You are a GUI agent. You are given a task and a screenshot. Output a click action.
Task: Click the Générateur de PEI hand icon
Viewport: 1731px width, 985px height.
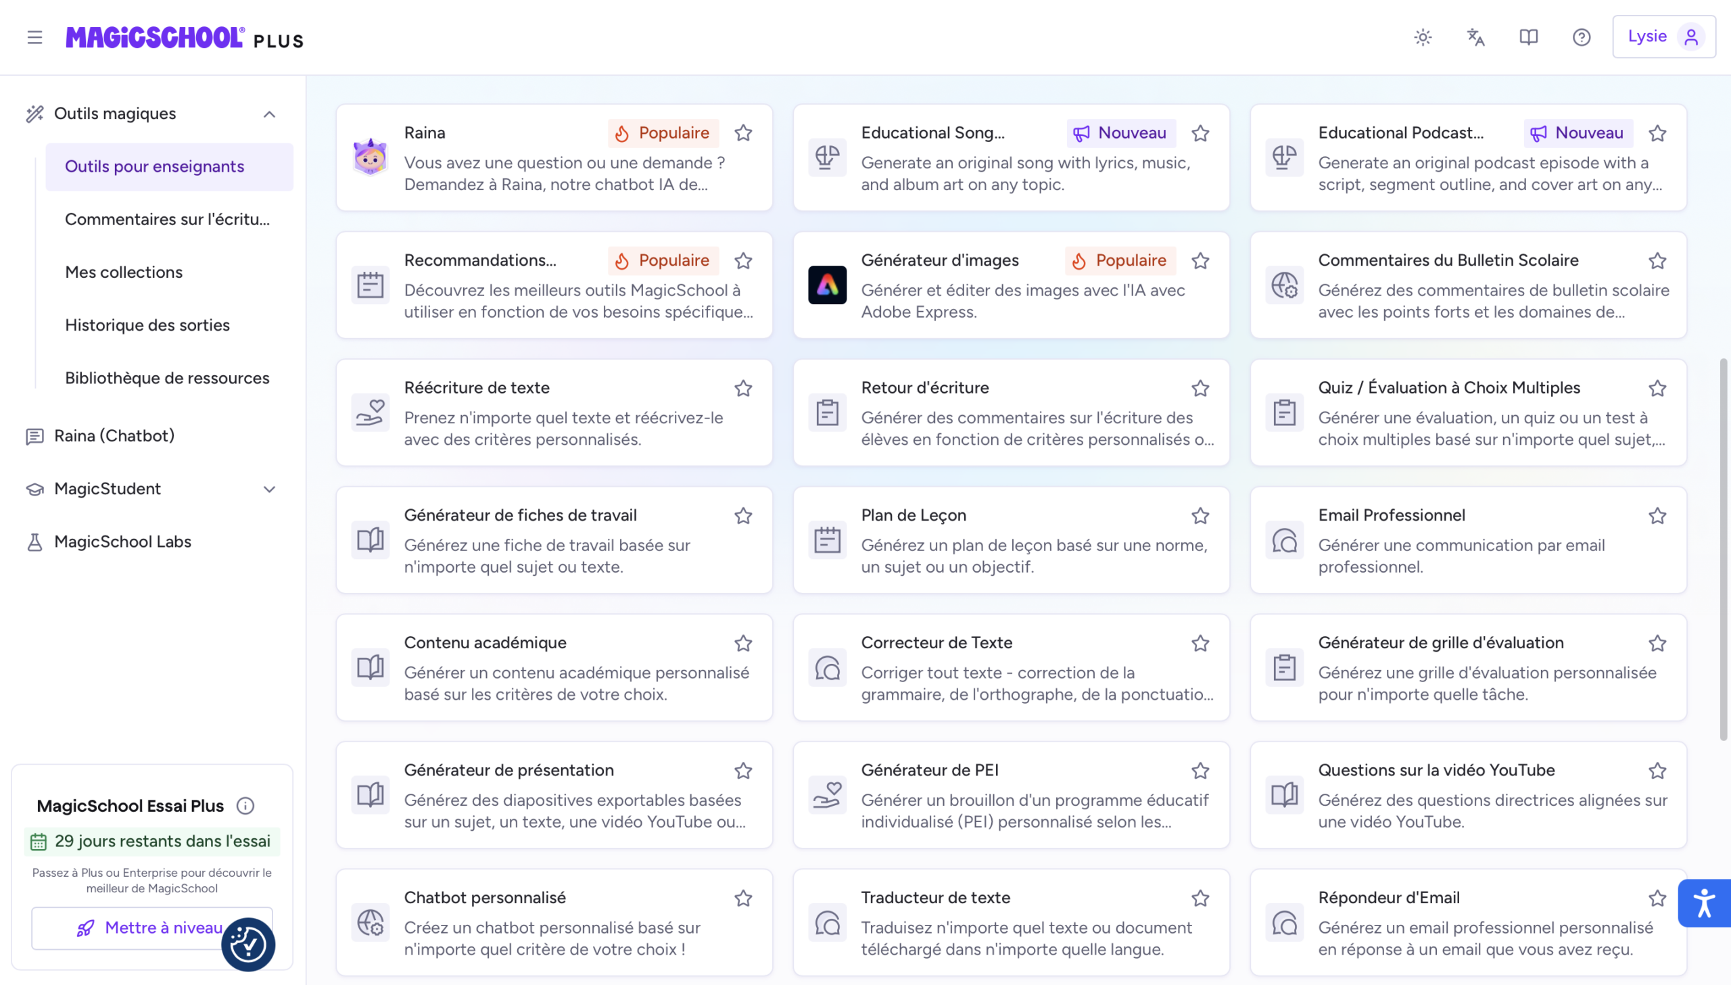827,795
